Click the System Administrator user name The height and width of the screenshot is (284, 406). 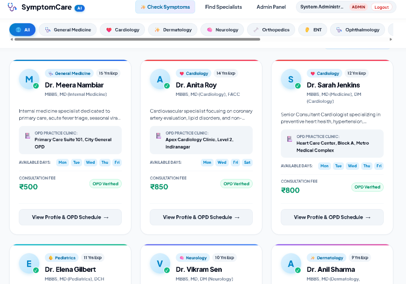(322, 7)
